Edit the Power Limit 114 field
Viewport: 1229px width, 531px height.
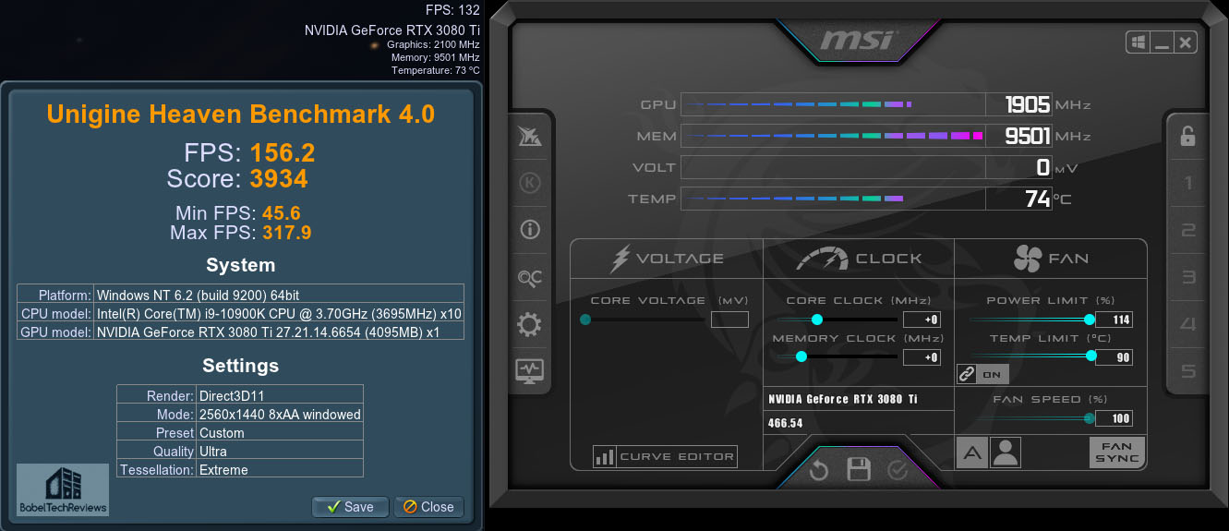click(x=1114, y=320)
